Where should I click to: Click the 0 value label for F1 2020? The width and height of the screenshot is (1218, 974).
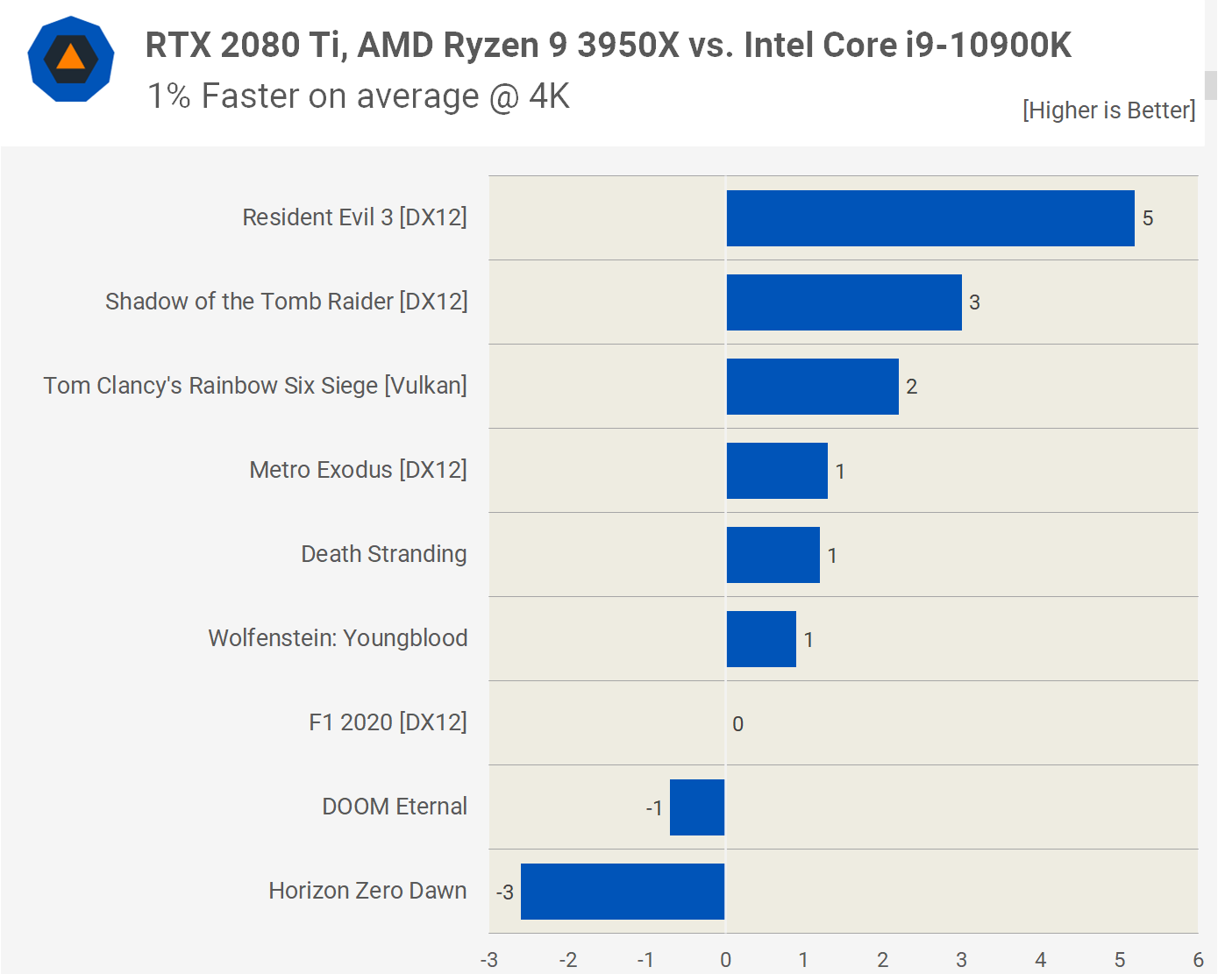pyautogui.click(x=737, y=724)
